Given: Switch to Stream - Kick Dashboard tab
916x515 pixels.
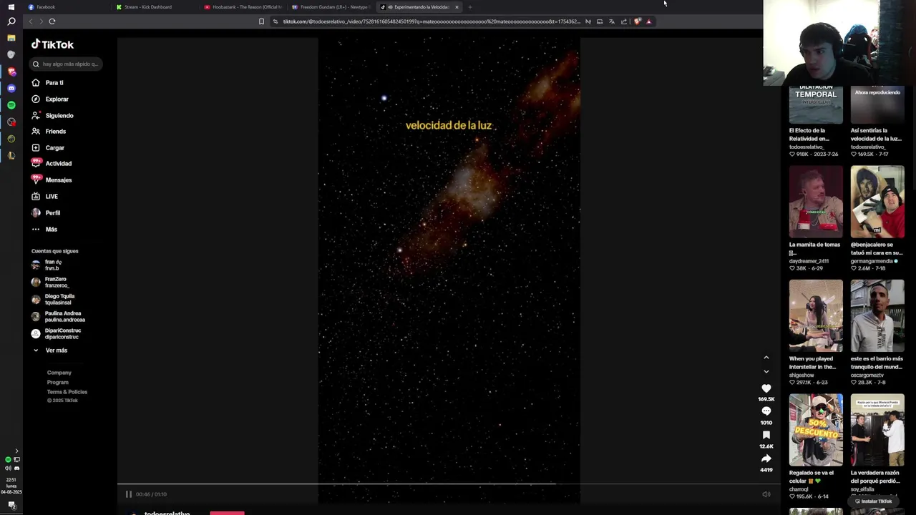Looking at the screenshot, I should (x=154, y=7).
